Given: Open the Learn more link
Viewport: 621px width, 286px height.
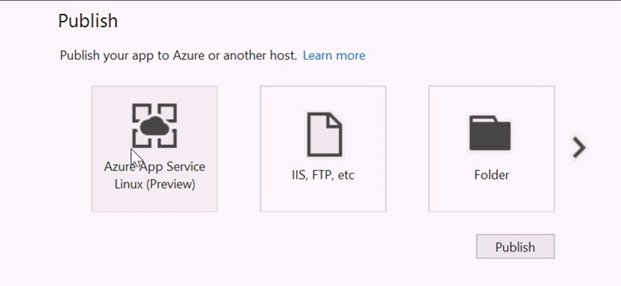Looking at the screenshot, I should (x=334, y=56).
